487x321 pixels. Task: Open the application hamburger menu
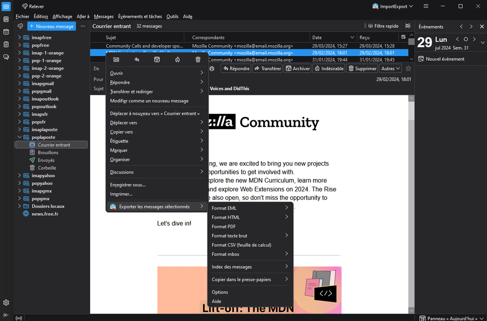click(426, 6)
